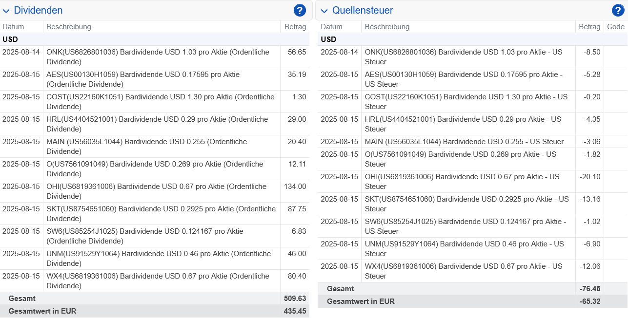Viewport: 628px width, 318px height.
Task: Click withholding tax amount -1.82
Action: point(591,154)
